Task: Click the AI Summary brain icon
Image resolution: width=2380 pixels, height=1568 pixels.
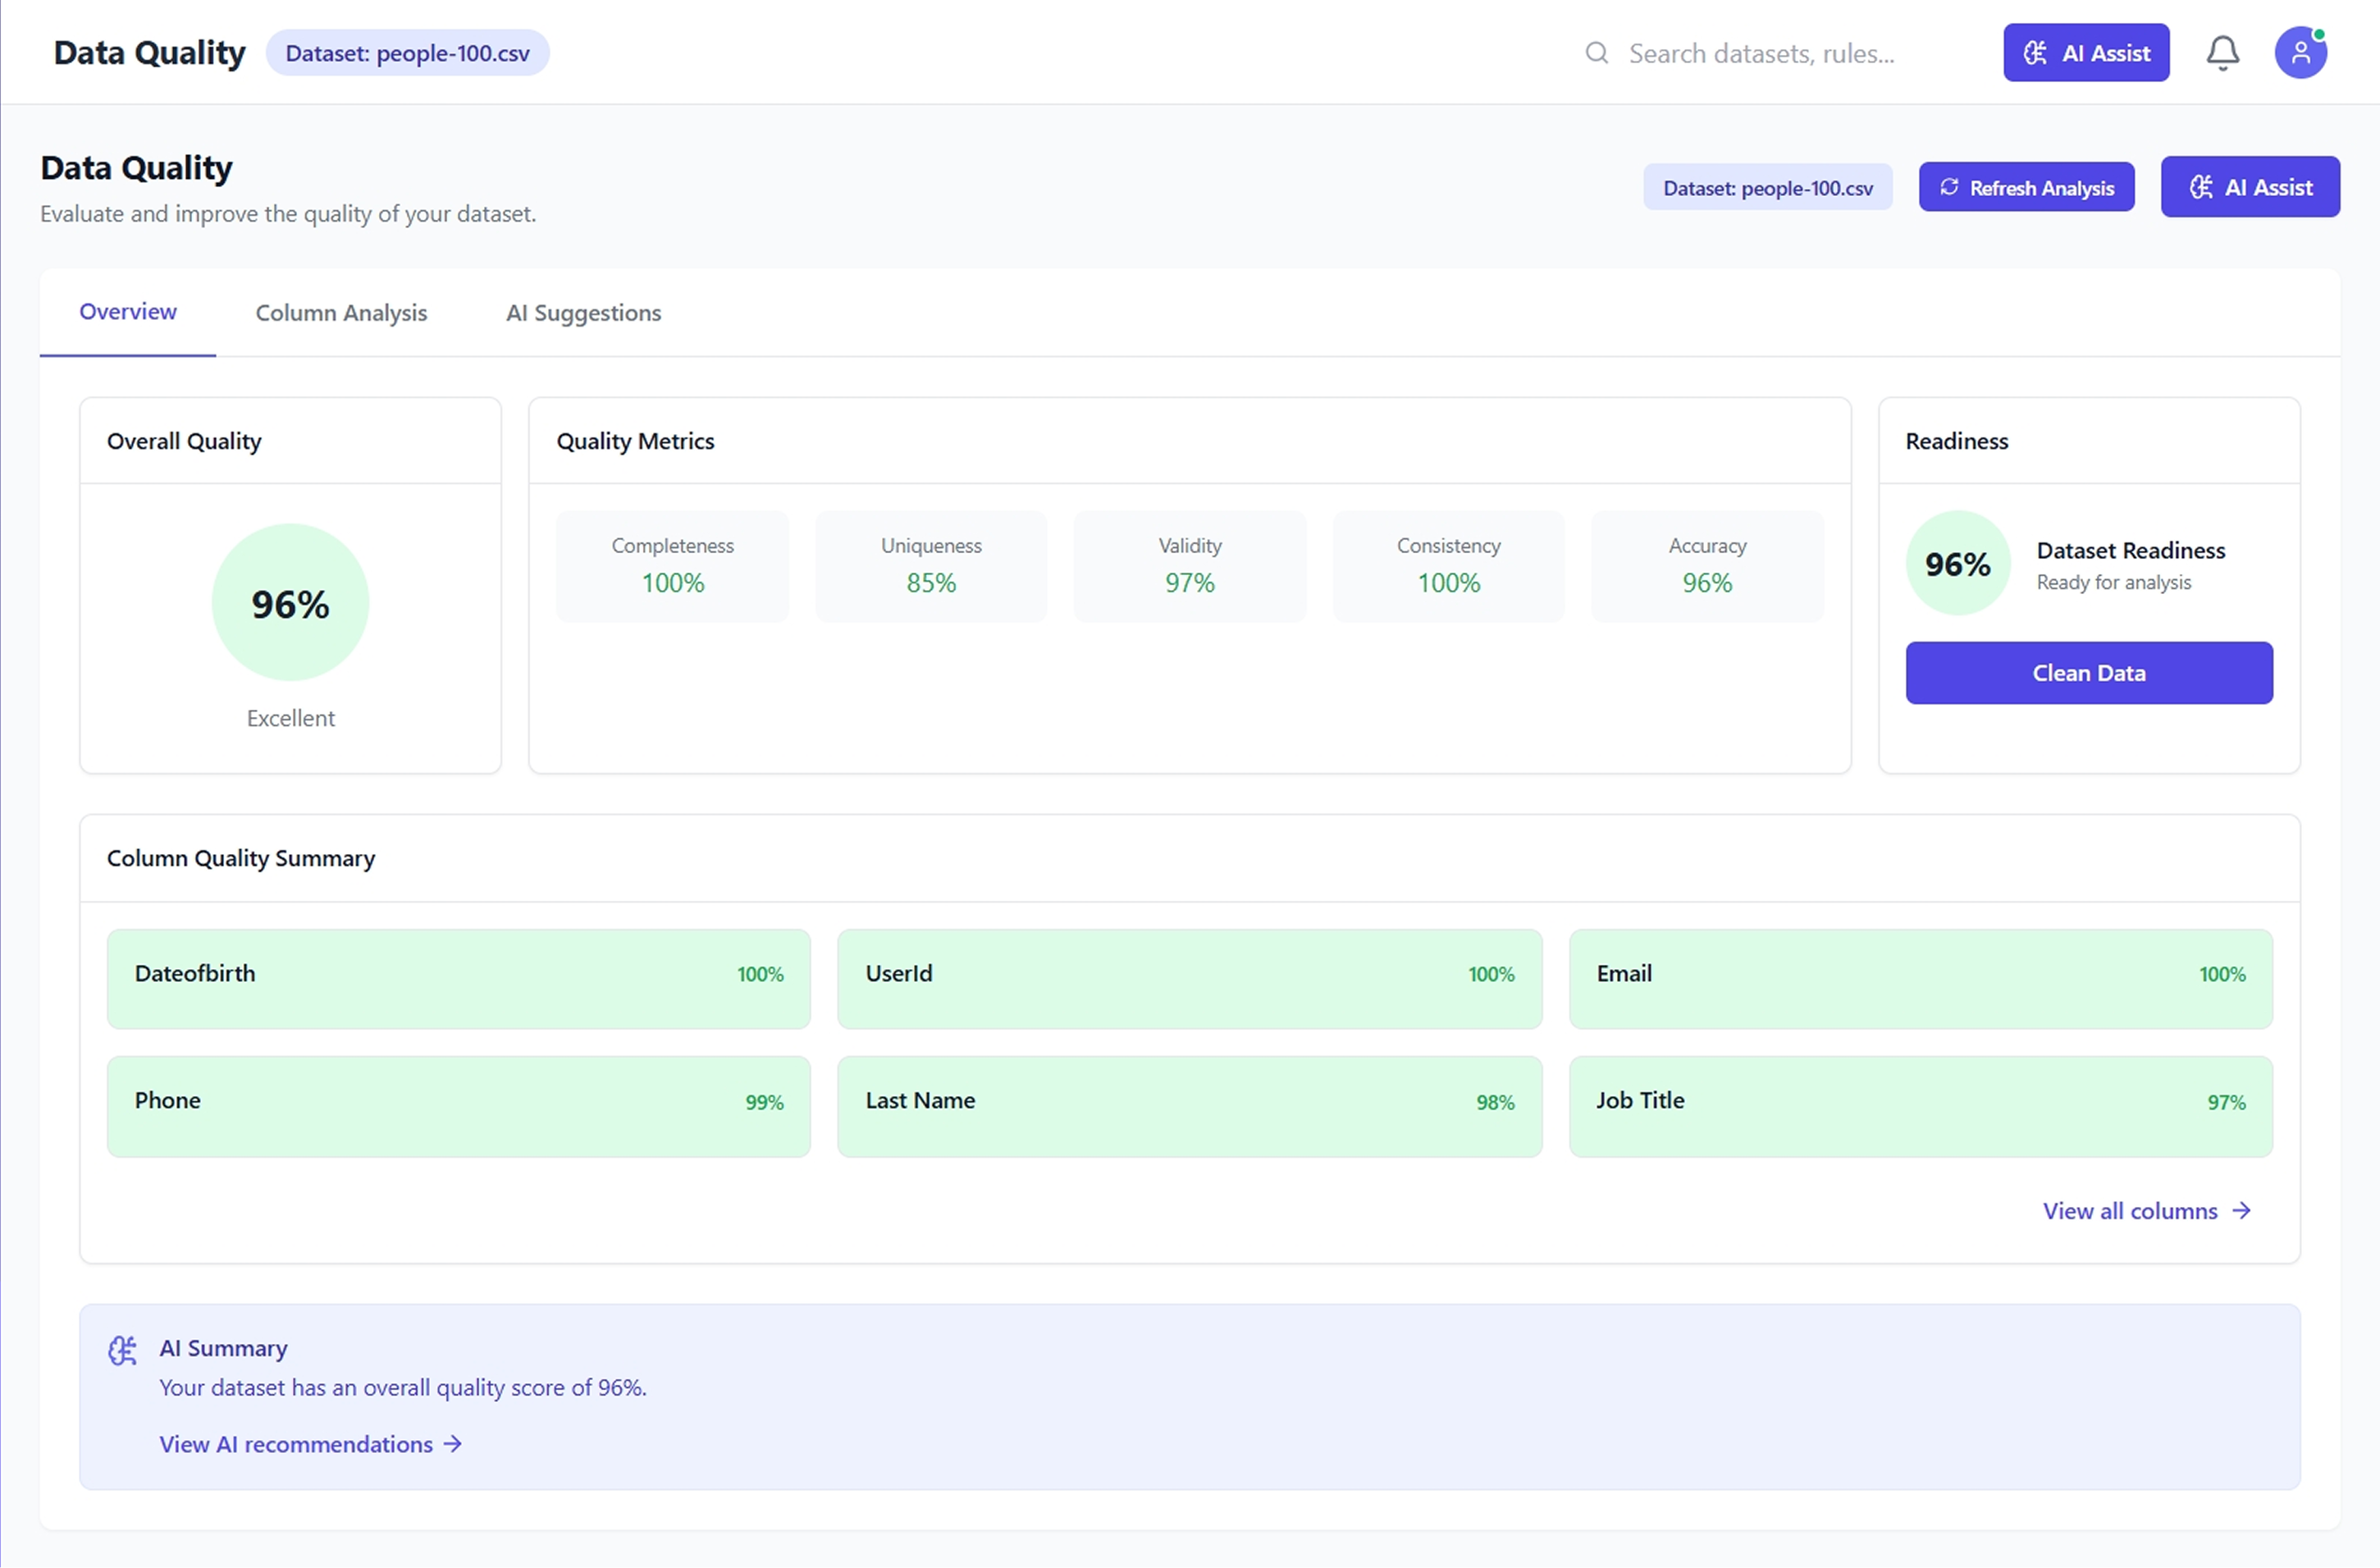Action: (x=123, y=1351)
